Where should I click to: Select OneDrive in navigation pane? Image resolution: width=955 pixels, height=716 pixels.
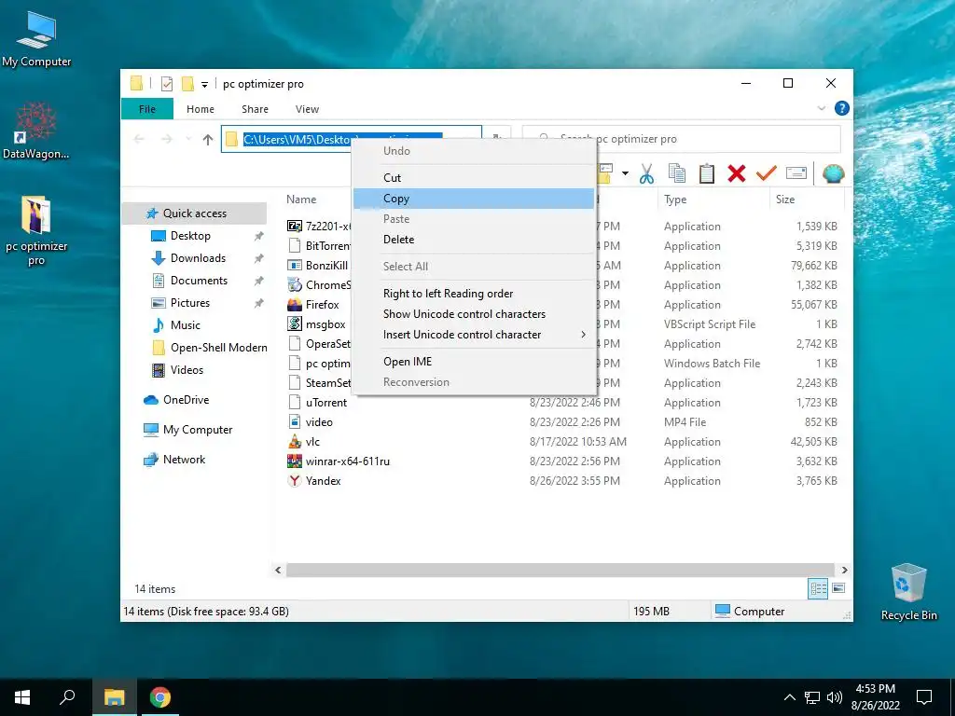click(186, 400)
